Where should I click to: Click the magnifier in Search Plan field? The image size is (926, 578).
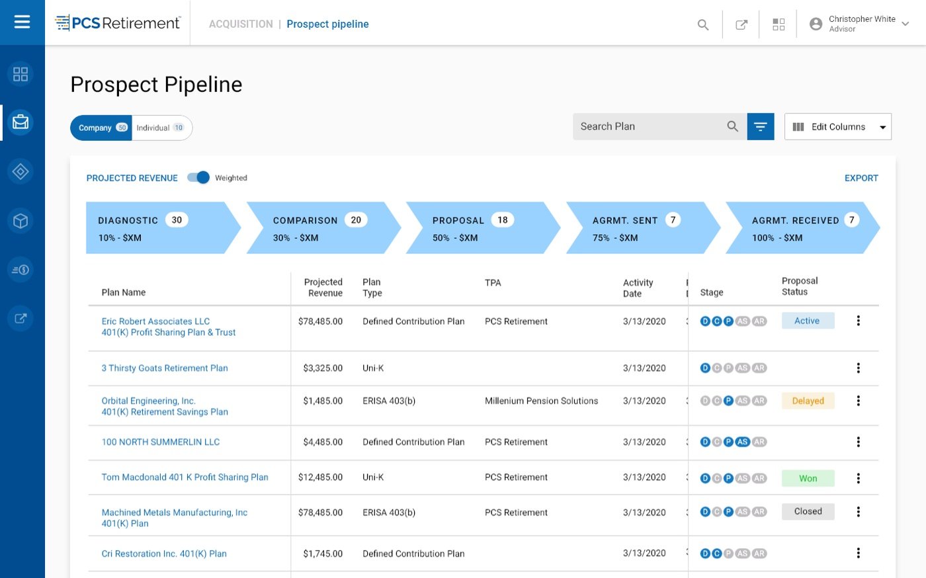coord(732,126)
